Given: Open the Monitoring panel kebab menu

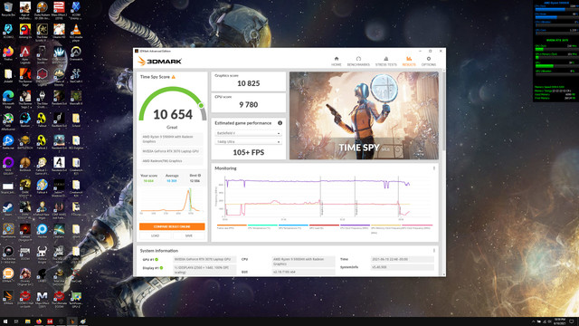Looking at the screenshot, I should coord(434,168).
